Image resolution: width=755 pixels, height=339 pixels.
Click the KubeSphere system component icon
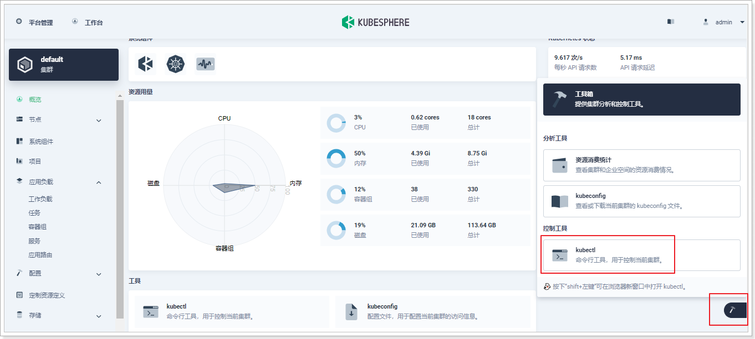(145, 64)
